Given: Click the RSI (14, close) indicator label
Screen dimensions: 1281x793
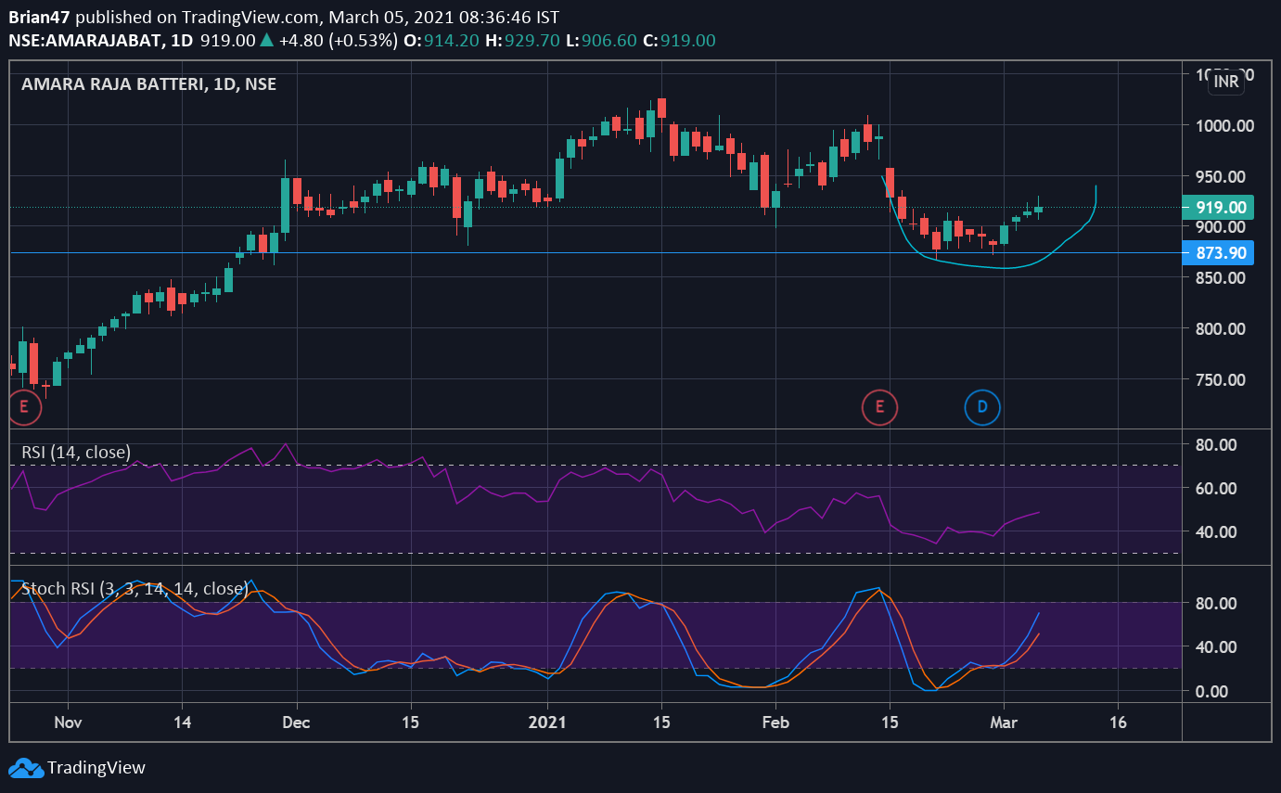Looking at the screenshot, I should click(x=76, y=451).
